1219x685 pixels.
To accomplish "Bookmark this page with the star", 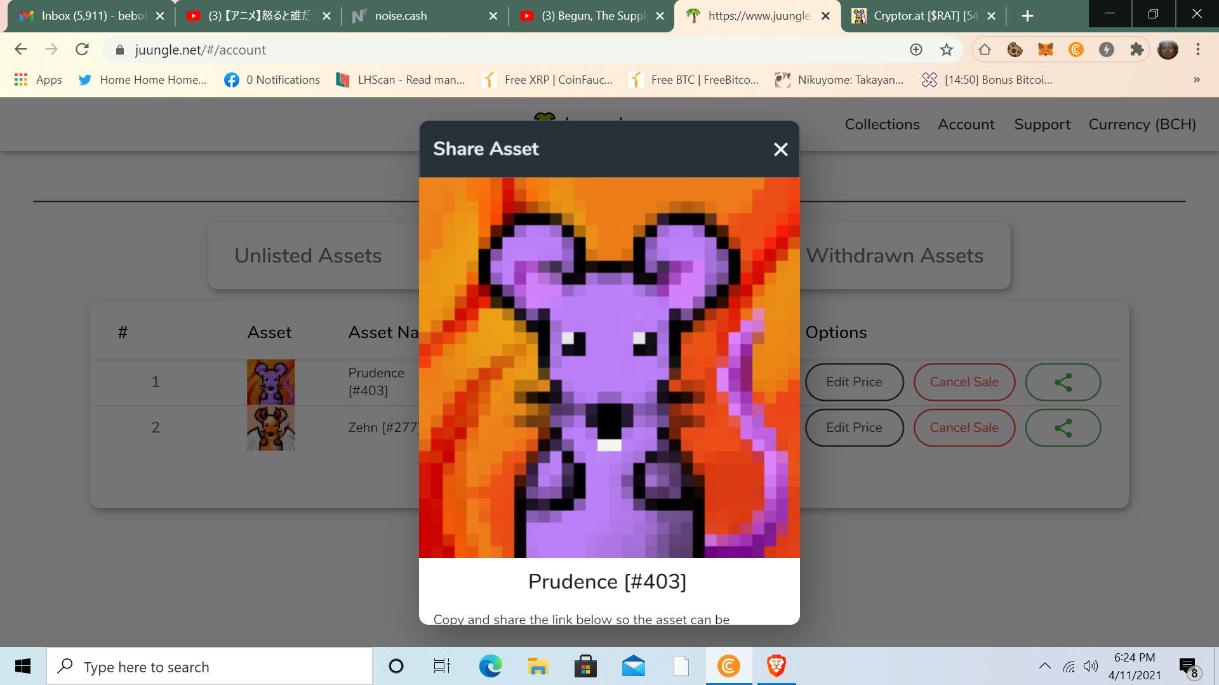I will click(x=947, y=49).
